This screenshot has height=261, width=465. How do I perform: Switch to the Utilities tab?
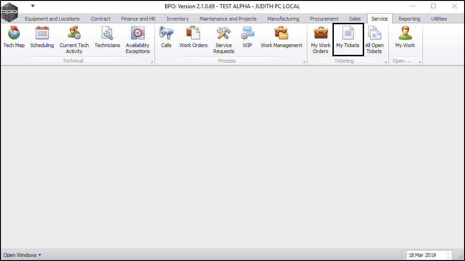pos(439,19)
